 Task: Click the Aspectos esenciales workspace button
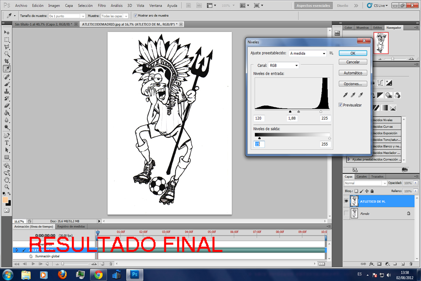313,5
